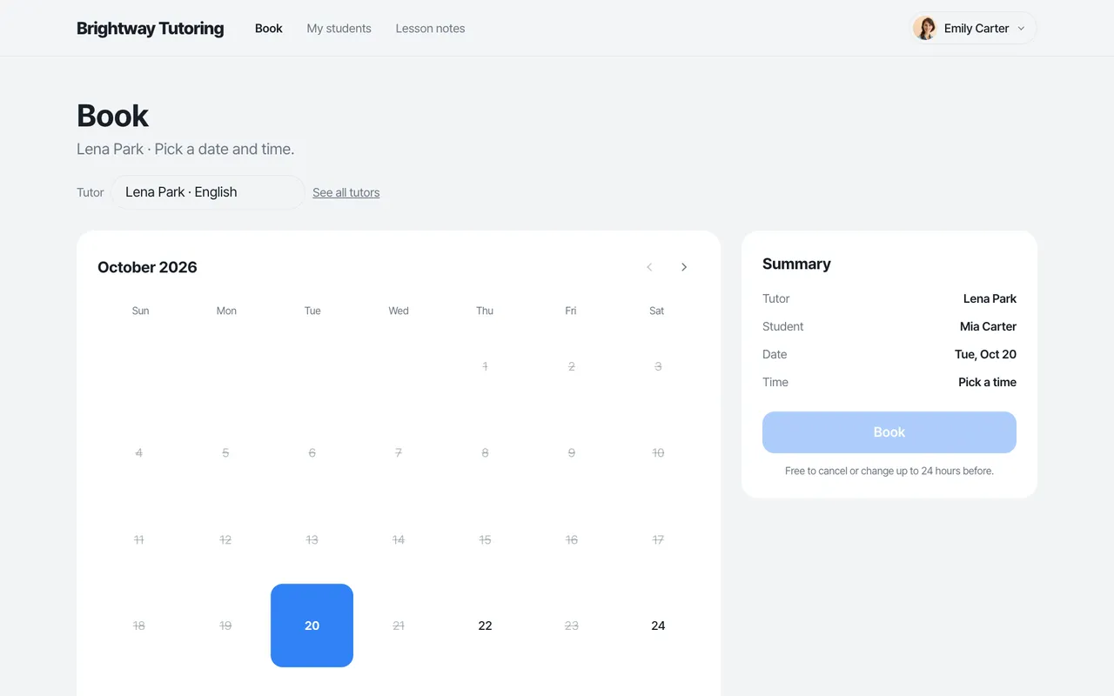The width and height of the screenshot is (1114, 696).
Task: Click the cancellation policy note
Action: click(889, 471)
